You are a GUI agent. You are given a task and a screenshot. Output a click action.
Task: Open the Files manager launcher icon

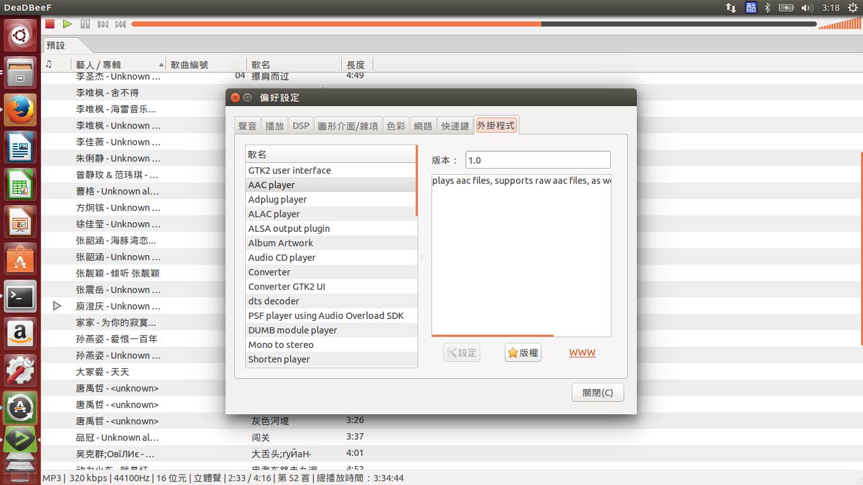(x=21, y=73)
